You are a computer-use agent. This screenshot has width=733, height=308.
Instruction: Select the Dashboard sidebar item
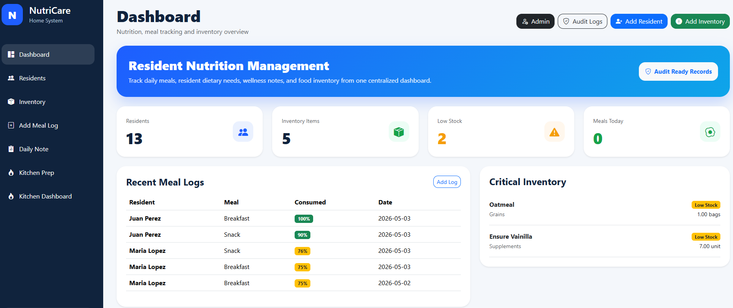[48, 54]
